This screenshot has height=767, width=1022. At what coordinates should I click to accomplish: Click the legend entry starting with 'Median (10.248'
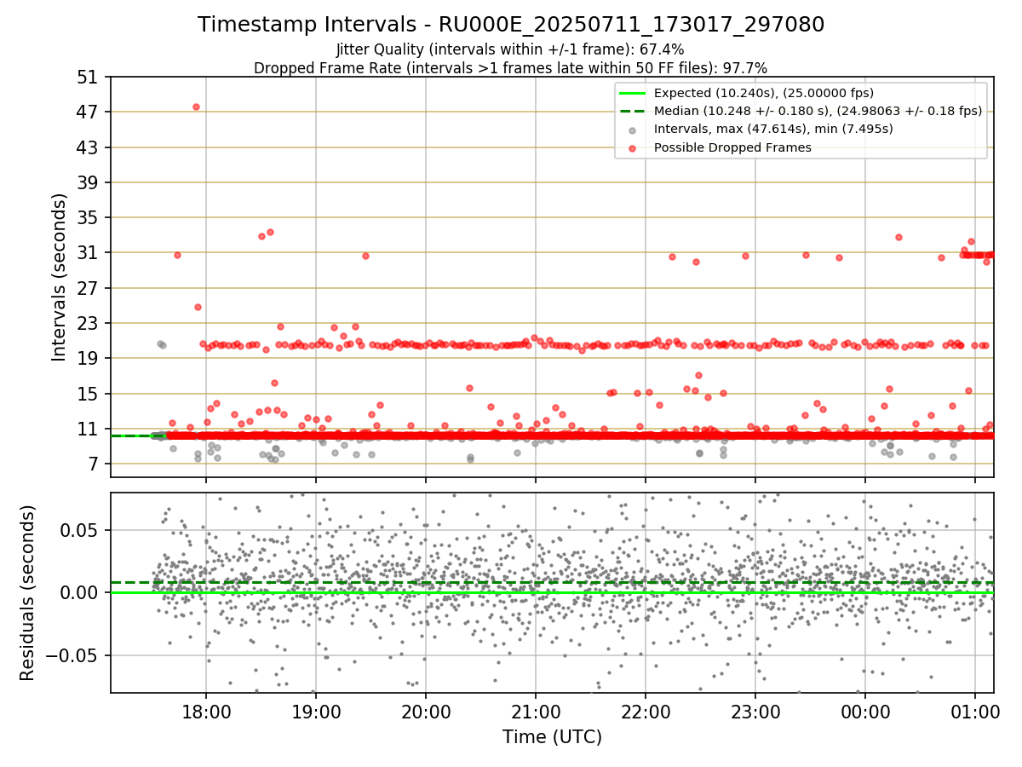[818, 111]
